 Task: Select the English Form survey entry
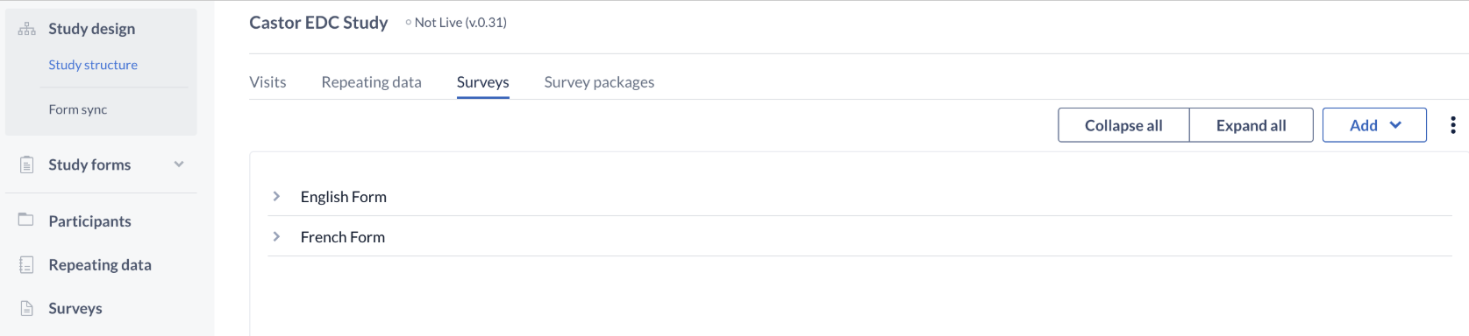coord(344,197)
